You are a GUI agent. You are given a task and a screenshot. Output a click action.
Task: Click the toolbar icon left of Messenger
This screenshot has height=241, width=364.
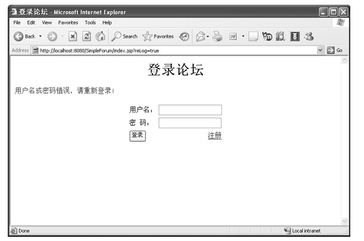(295, 36)
